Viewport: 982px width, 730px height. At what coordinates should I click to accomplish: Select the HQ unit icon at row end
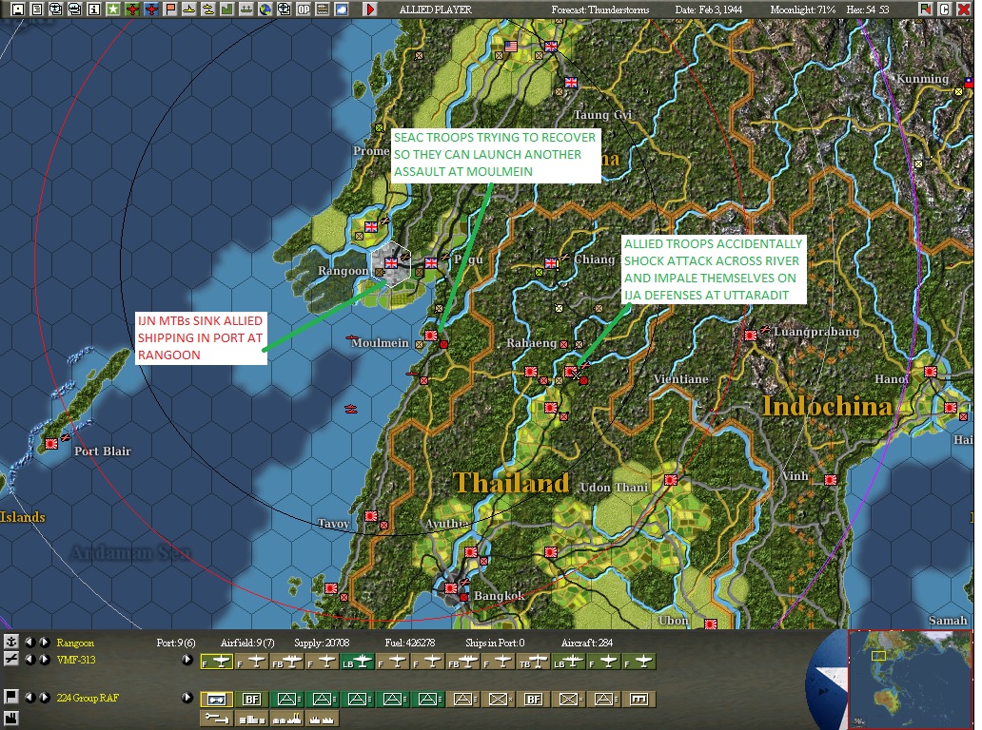point(639,700)
